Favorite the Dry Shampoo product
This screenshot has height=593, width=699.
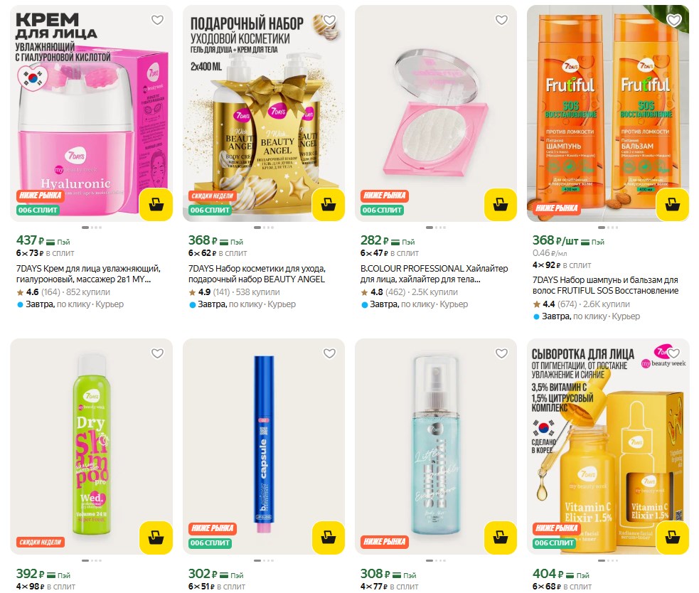157,353
